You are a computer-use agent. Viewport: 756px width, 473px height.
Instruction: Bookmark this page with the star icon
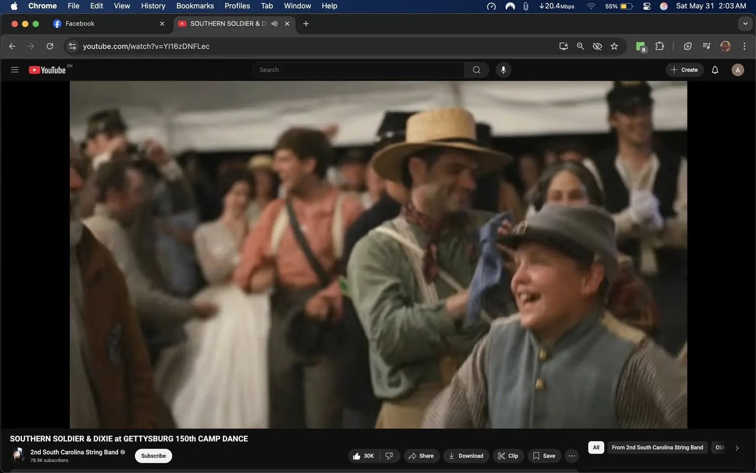pyautogui.click(x=614, y=46)
